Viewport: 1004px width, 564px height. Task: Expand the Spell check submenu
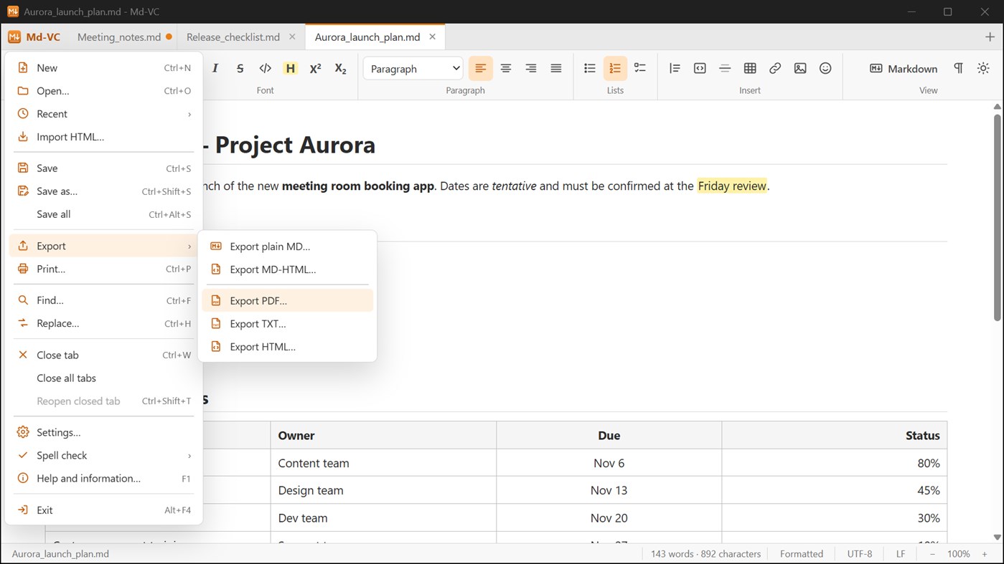[x=104, y=455]
